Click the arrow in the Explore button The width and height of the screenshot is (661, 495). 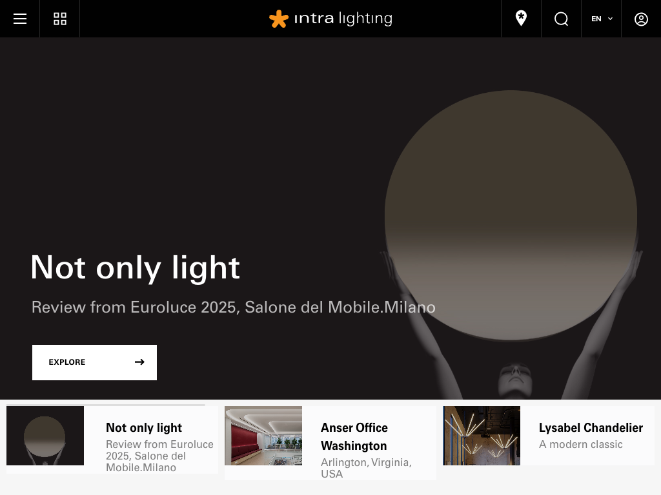click(x=139, y=362)
